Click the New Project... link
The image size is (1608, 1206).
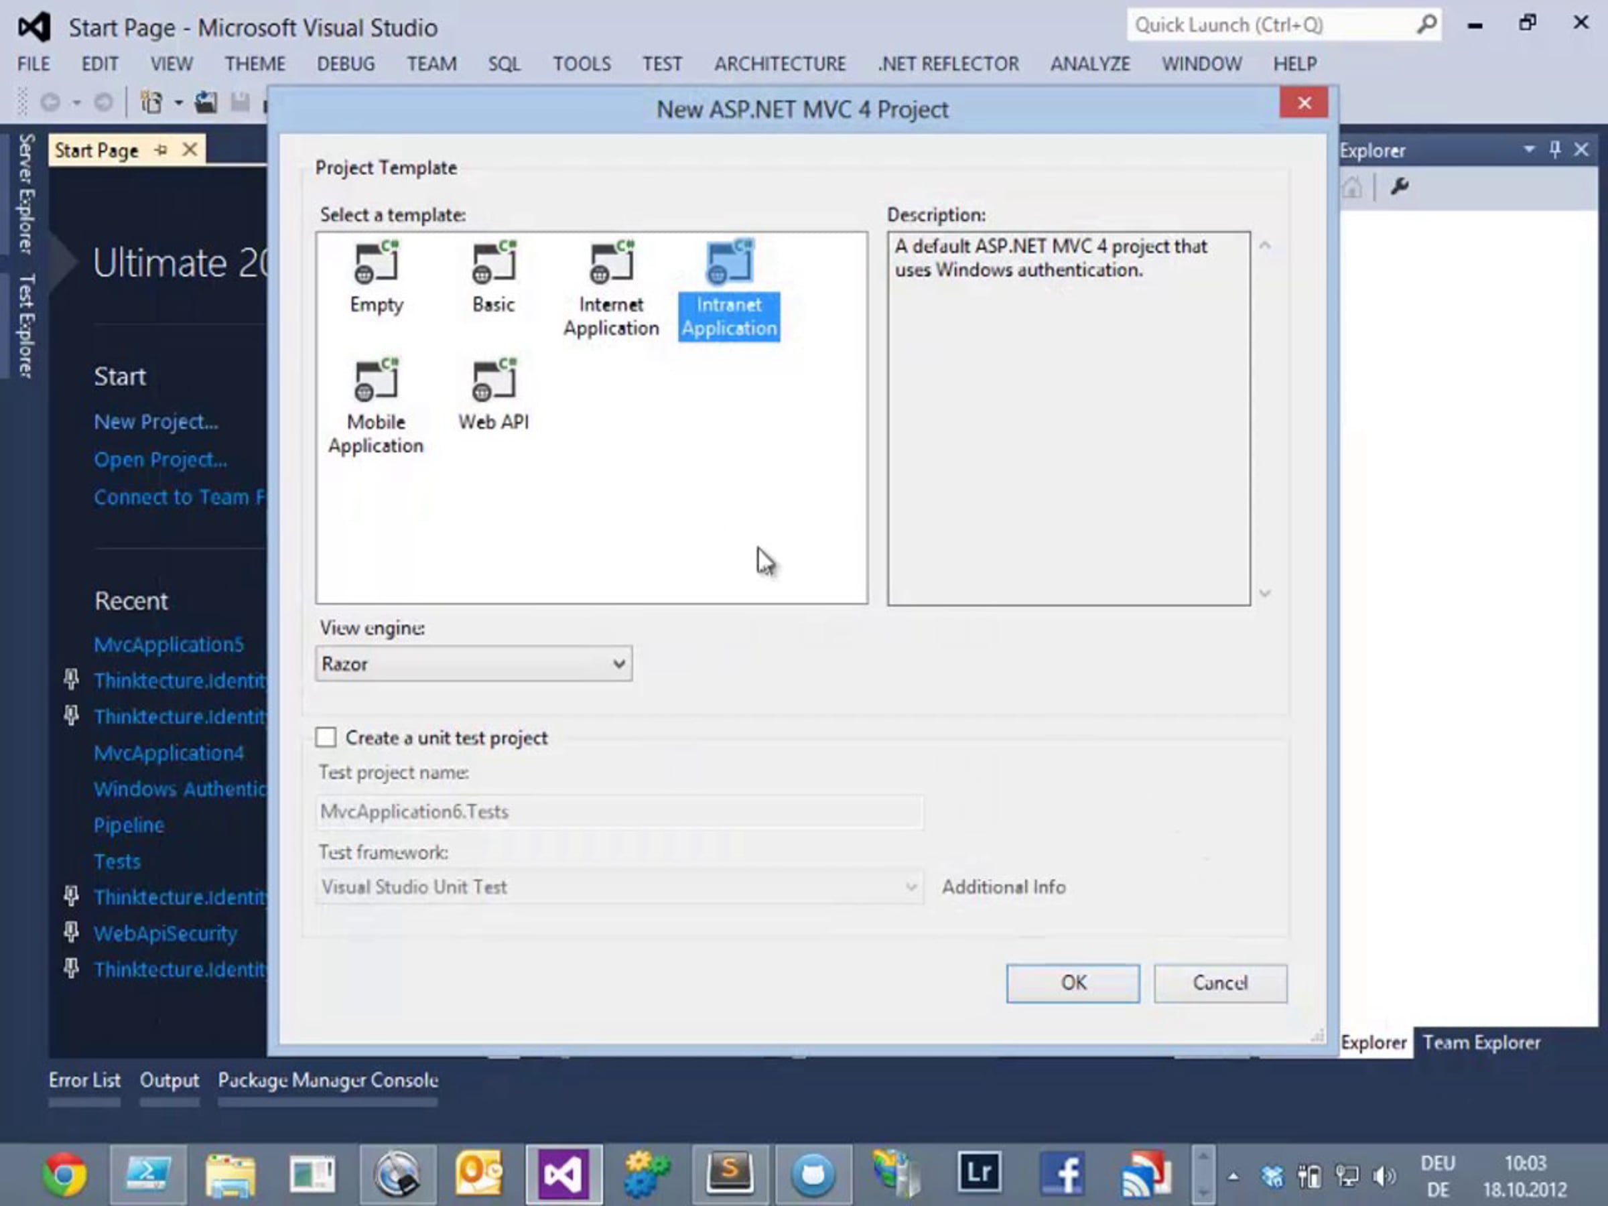(x=155, y=422)
